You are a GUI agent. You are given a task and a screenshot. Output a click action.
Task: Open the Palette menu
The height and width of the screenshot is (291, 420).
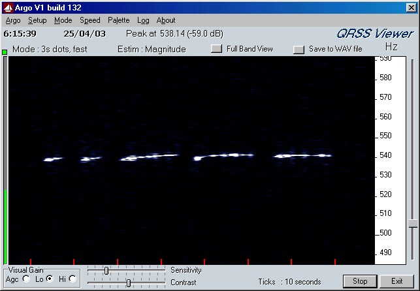pos(119,20)
